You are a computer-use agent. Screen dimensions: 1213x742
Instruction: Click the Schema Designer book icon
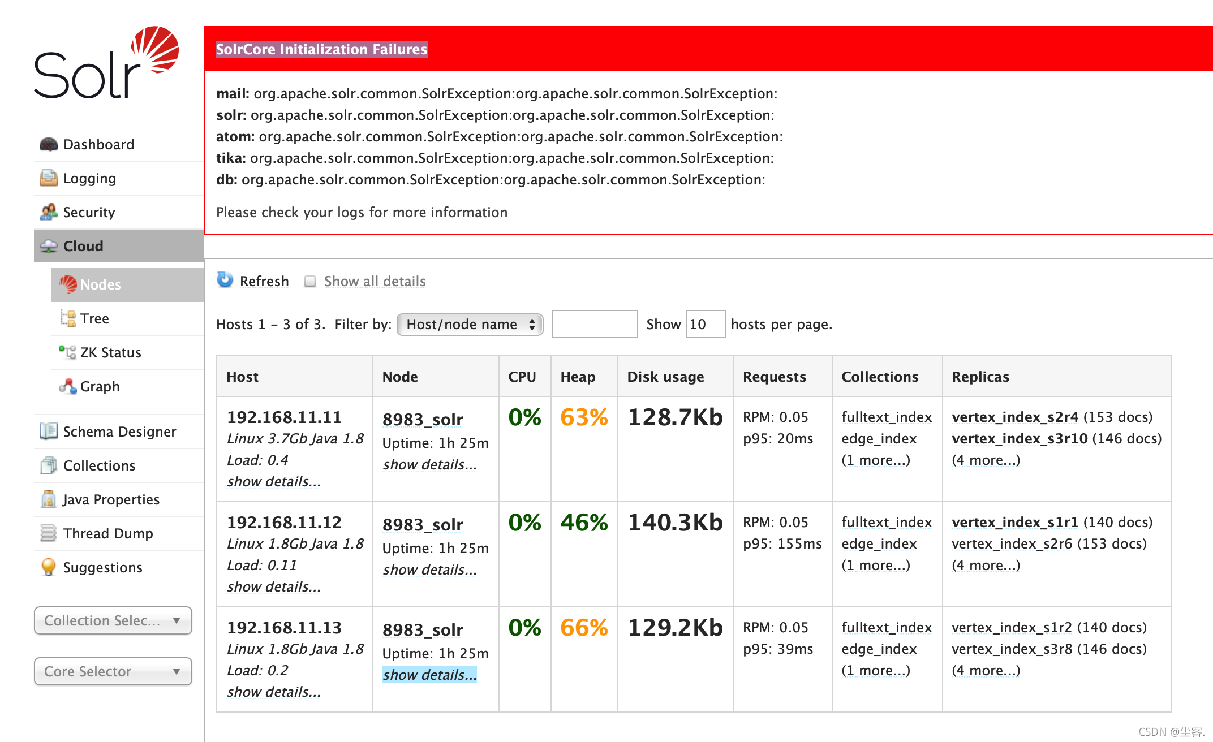point(49,432)
